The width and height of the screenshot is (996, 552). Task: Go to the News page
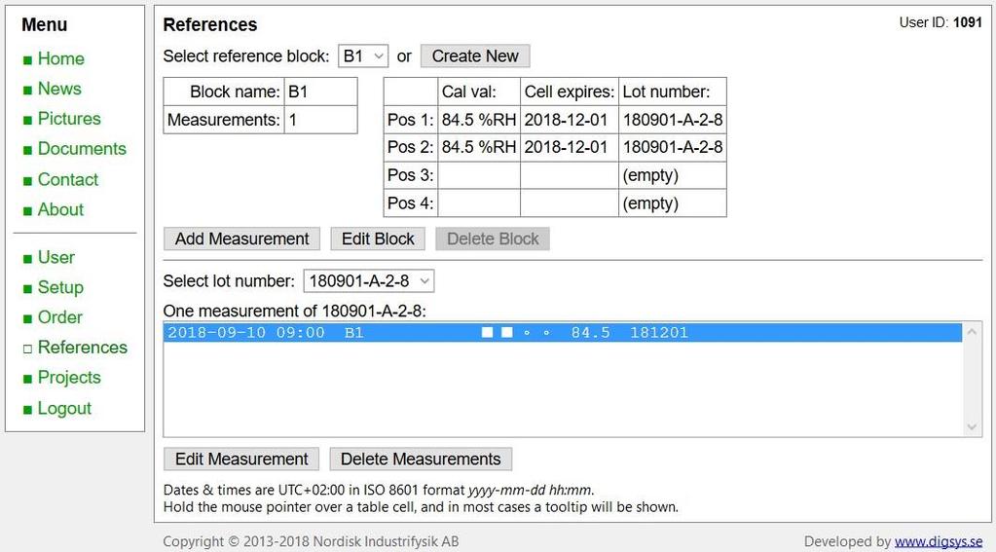(x=59, y=89)
